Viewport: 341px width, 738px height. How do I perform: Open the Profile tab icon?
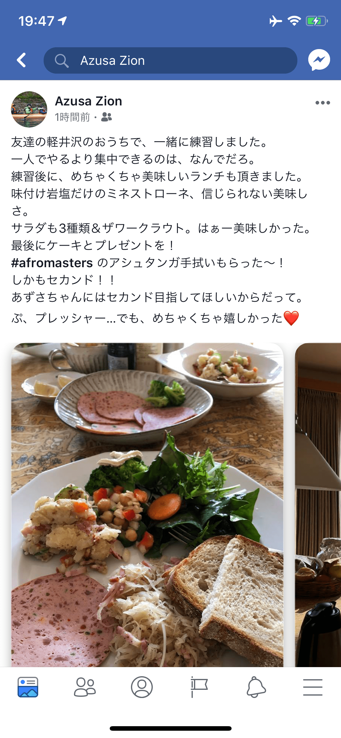click(x=142, y=687)
